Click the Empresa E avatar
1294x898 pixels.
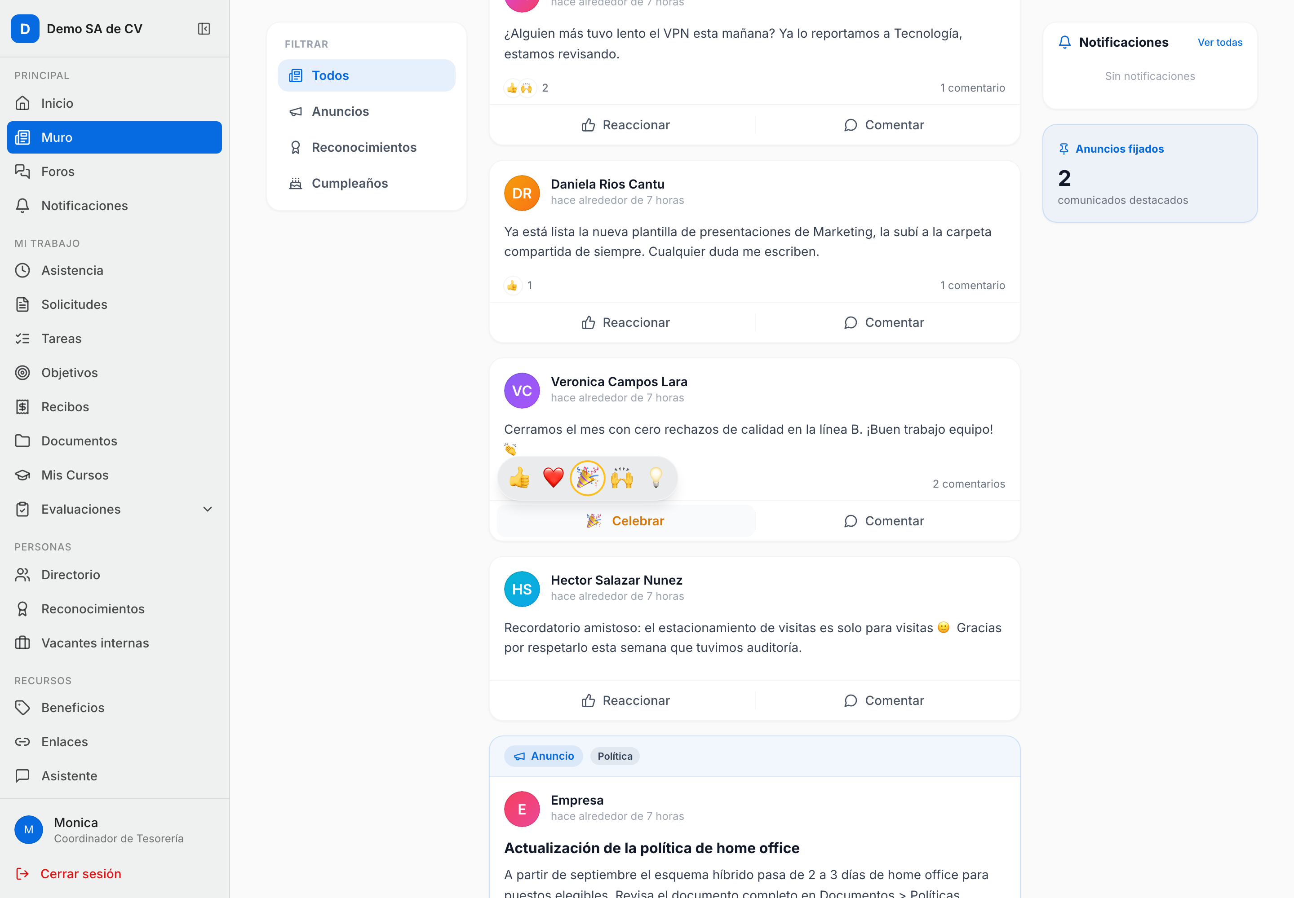click(x=522, y=809)
